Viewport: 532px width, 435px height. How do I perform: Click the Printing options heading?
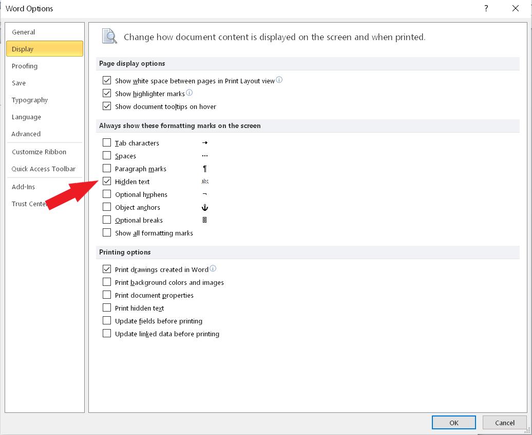click(125, 252)
